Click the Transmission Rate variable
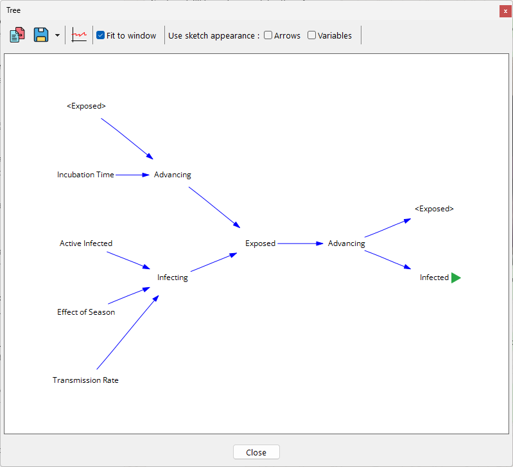513x467 pixels. point(85,380)
